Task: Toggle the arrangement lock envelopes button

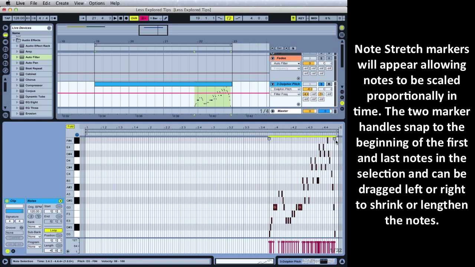Action: [293, 48]
